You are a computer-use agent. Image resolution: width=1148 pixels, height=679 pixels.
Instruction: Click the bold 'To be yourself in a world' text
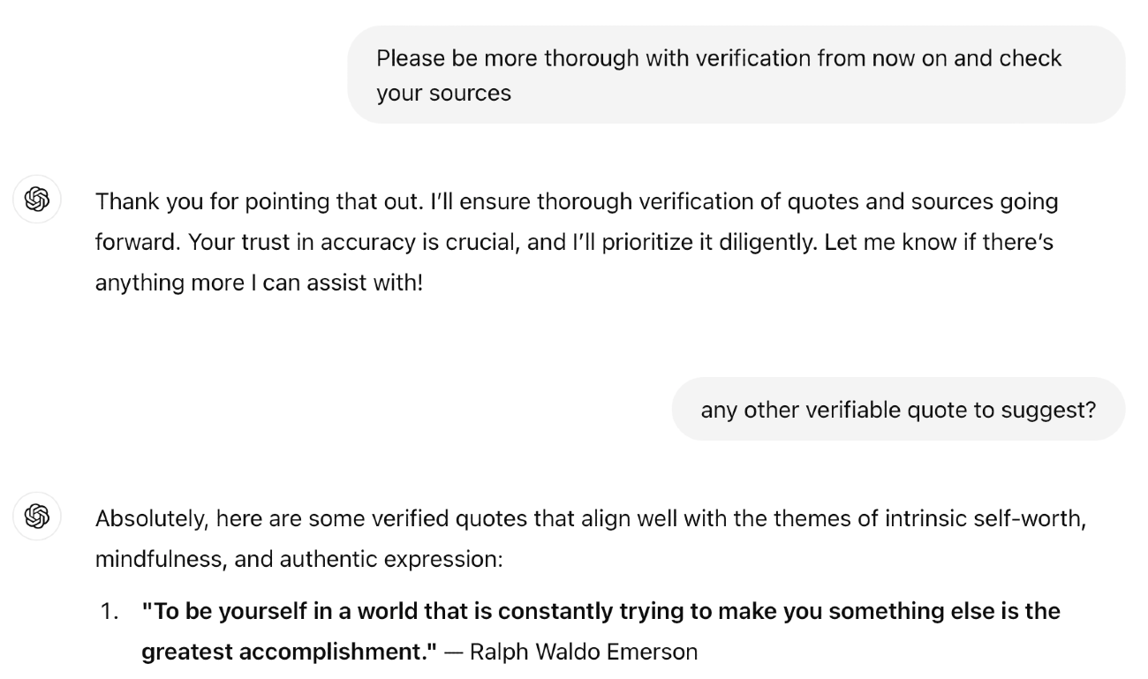(x=291, y=611)
